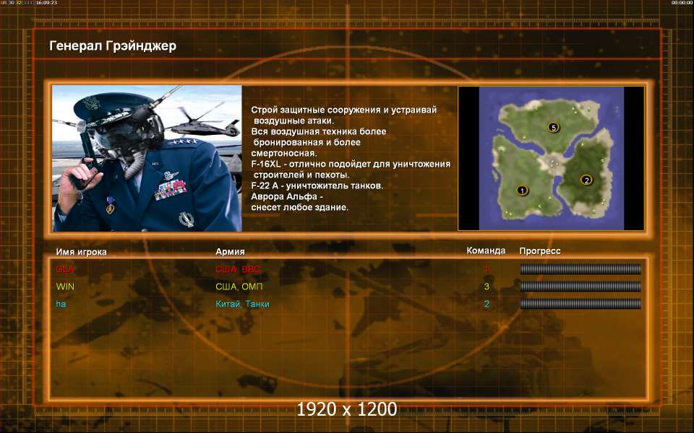Click start position marker 1 on map
694x433 pixels.
522,191
